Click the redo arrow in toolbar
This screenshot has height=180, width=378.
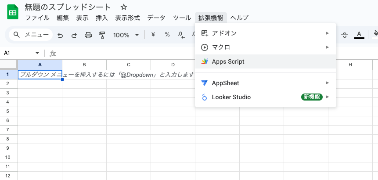point(74,35)
